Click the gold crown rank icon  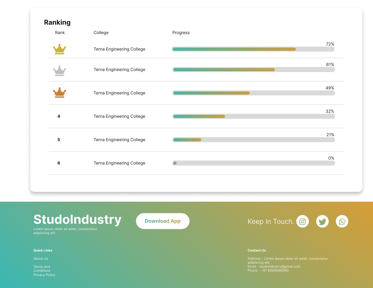pyautogui.click(x=59, y=49)
